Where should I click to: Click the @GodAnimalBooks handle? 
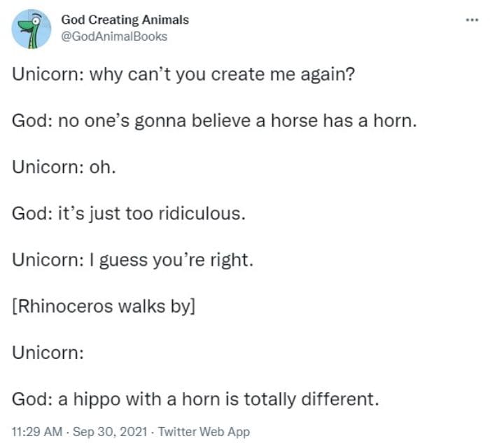coord(114,36)
